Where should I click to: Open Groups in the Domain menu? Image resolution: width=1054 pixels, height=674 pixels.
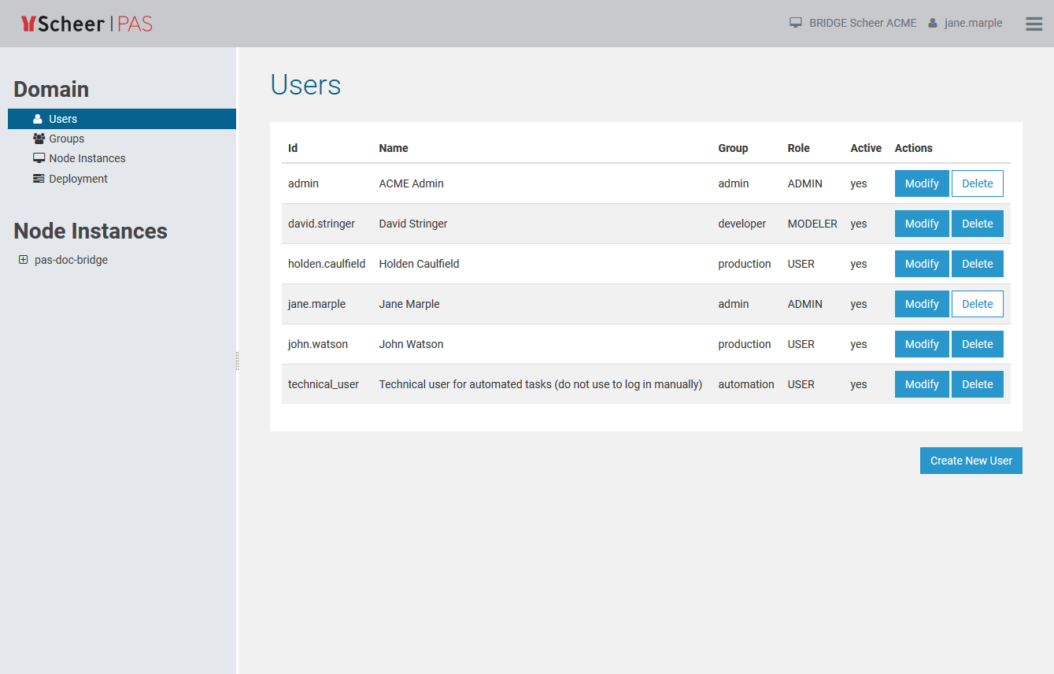66,139
